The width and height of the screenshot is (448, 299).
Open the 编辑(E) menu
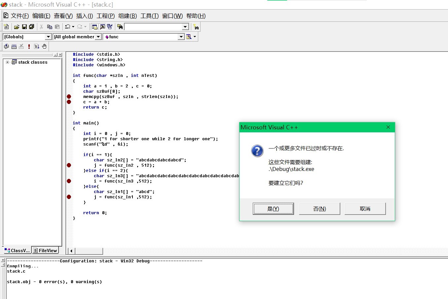41,16
